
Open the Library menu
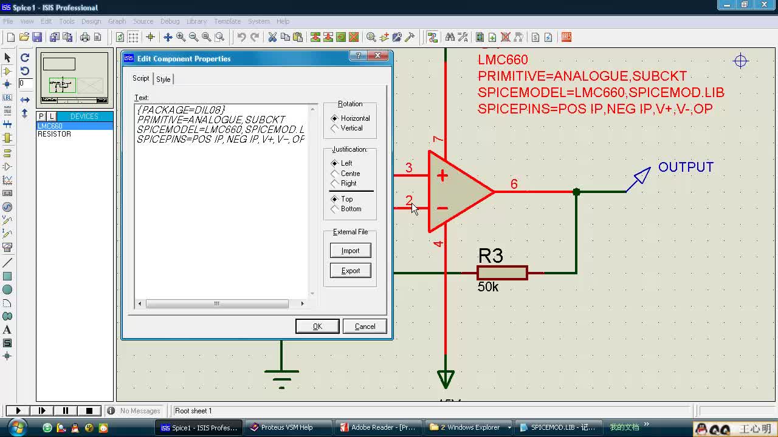(x=196, y=21)
